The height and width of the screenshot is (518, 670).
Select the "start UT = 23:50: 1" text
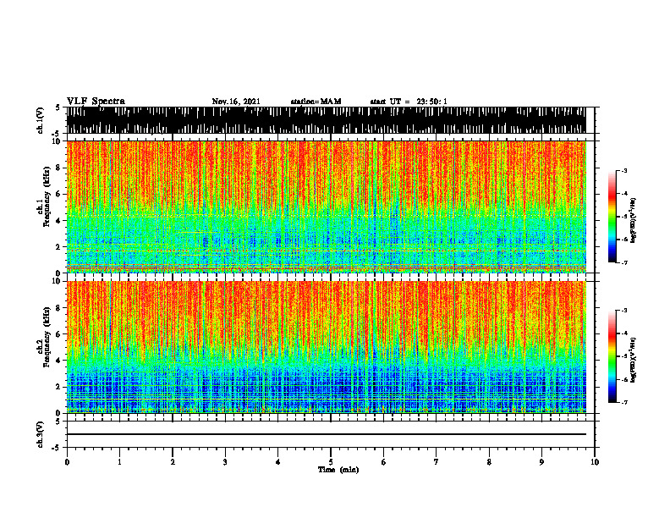tap(409, 102)
